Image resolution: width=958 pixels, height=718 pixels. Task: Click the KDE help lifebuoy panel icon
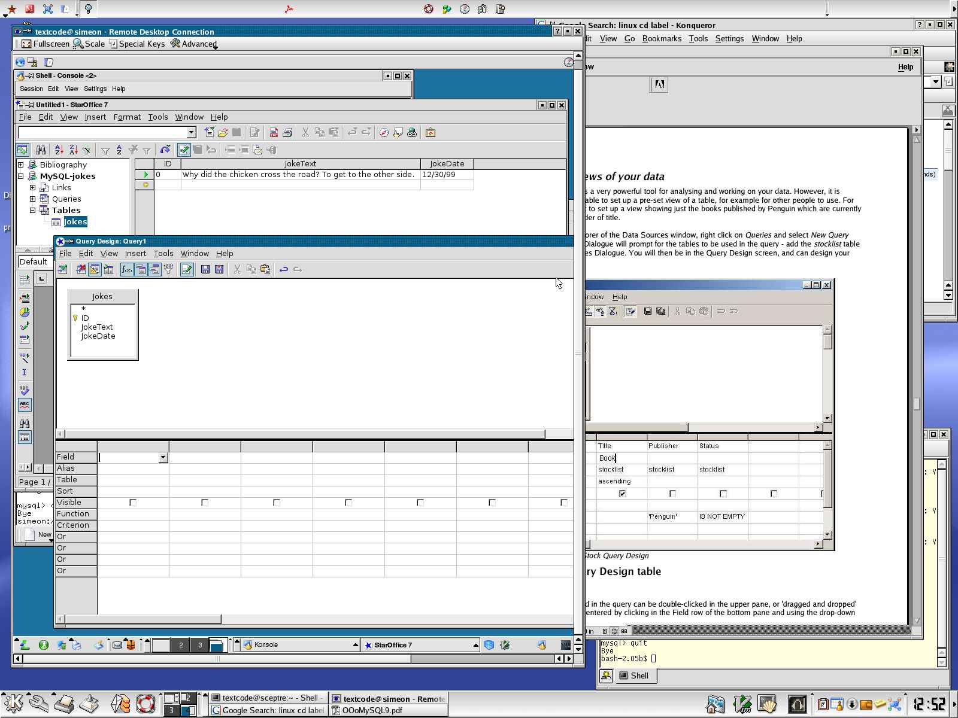coord(145,704)
